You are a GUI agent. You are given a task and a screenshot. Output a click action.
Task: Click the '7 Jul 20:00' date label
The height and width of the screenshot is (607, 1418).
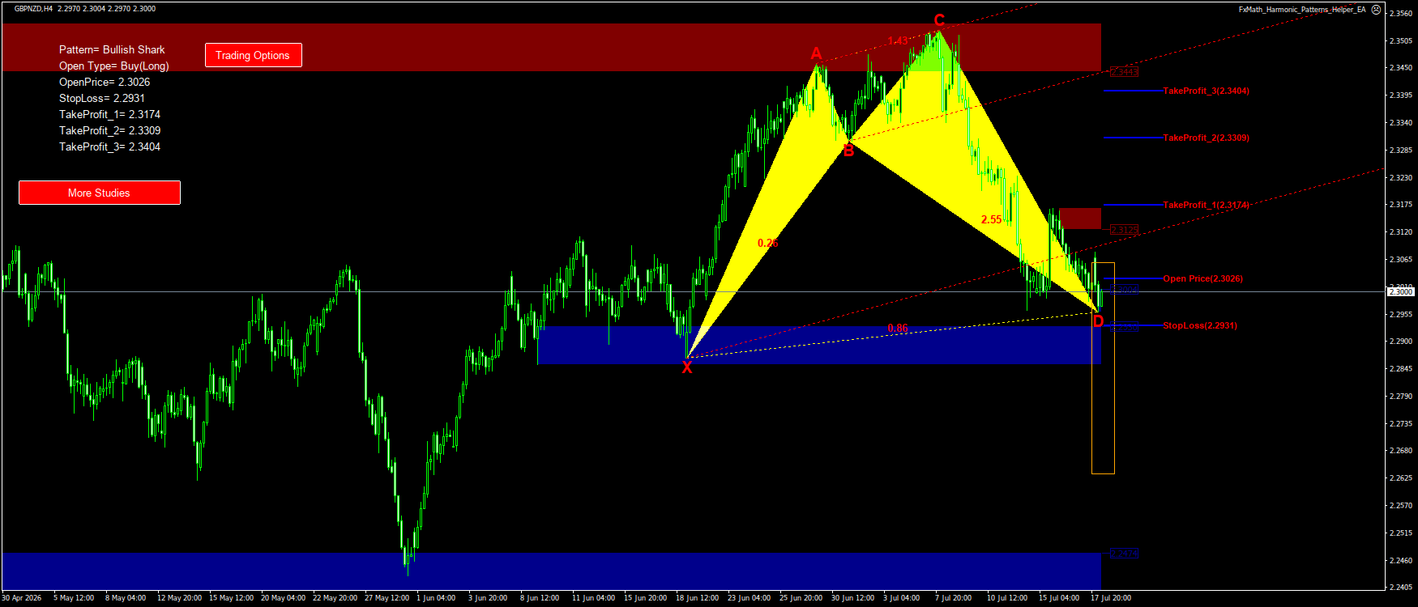pyautogui.click(x=951, y=598)
